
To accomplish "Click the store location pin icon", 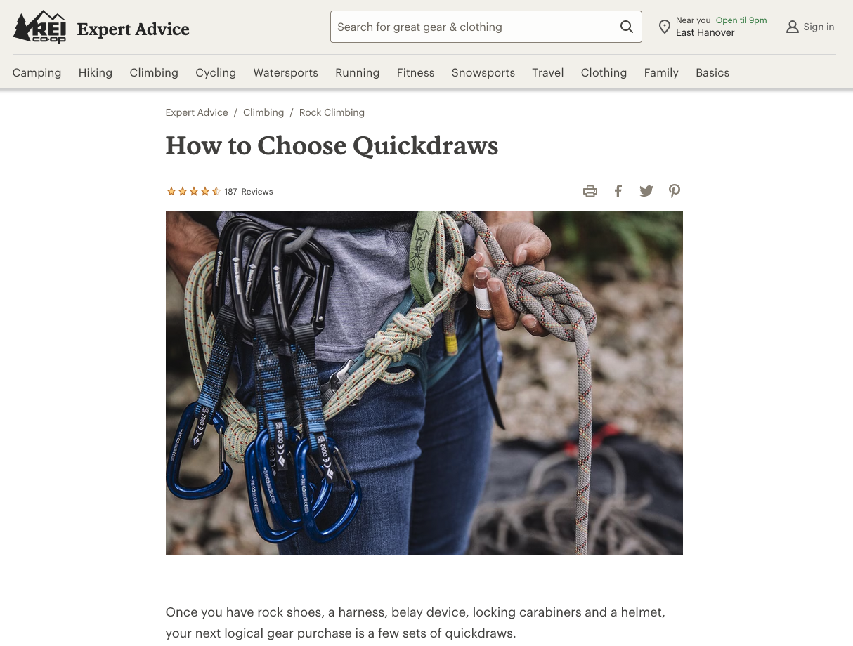I will (664, 27).
